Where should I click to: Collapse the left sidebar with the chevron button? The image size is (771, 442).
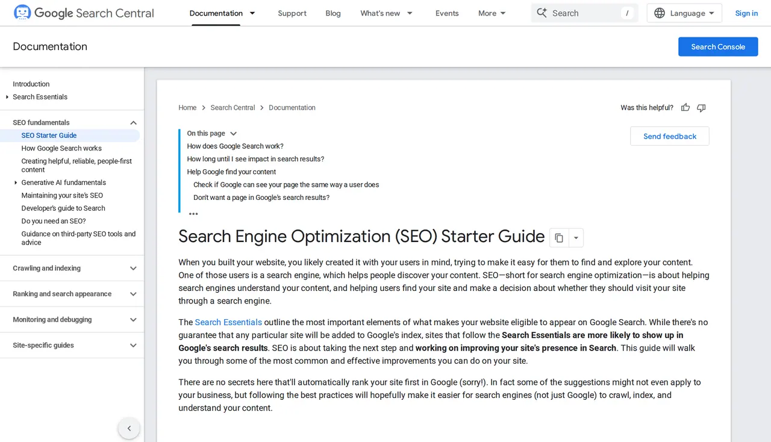[x=129, y=429]
